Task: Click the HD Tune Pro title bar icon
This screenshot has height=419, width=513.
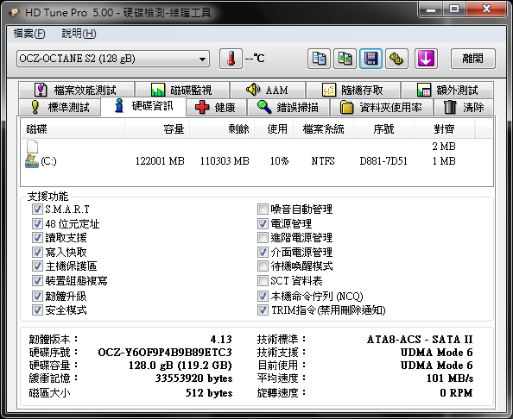Action: [x=14, y=13]
